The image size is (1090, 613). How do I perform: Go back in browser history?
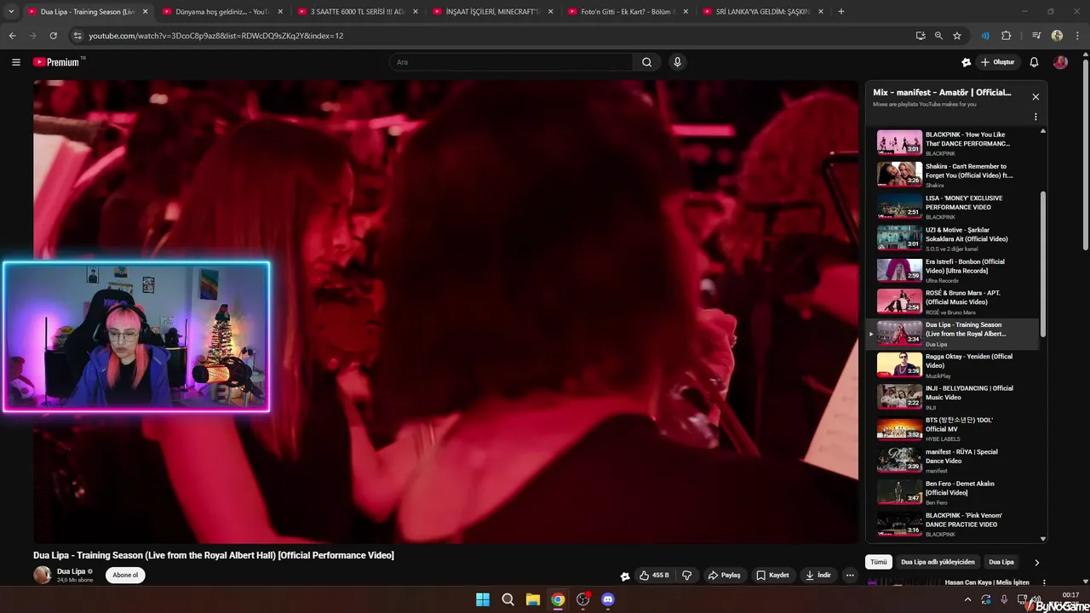(12, 36)
